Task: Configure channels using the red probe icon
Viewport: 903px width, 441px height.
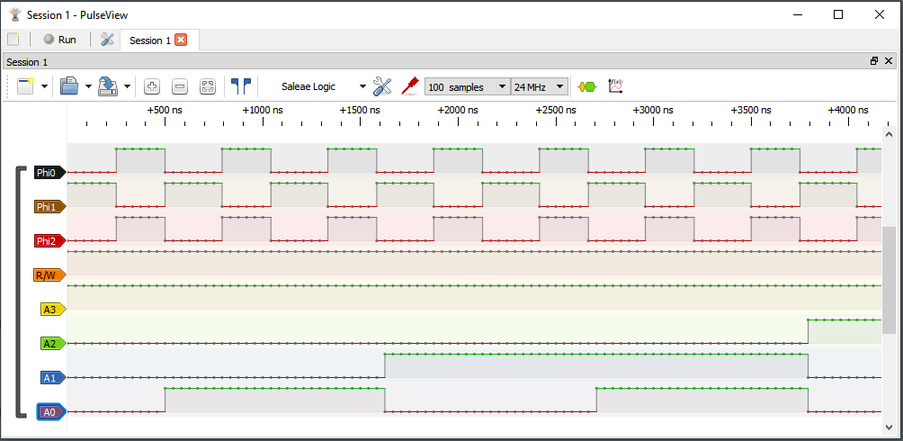Action: pyautogui.click(x=410, y=86)
